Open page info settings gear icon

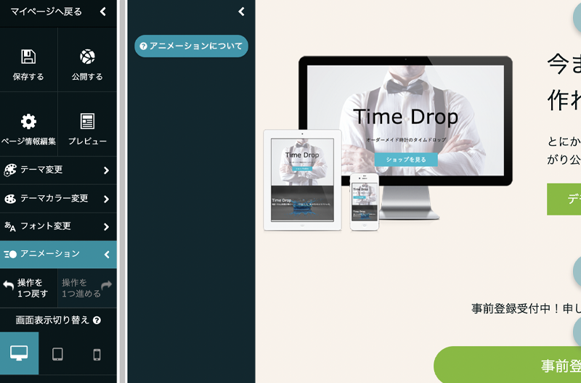tap(28, 121)
